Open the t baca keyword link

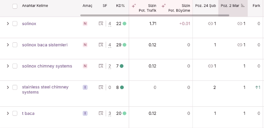[x=28, y=114]
